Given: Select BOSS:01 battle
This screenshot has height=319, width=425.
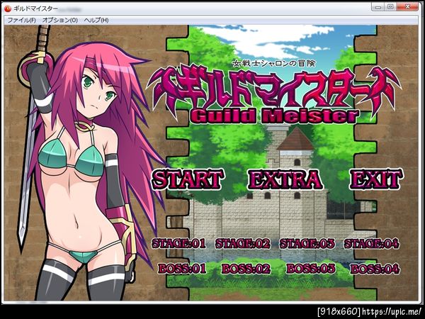Looking at the screenshot, I should 182,269.
